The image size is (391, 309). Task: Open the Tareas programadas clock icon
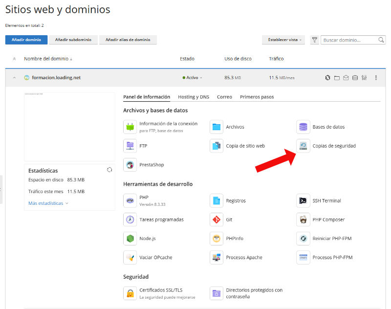point(130,220)
